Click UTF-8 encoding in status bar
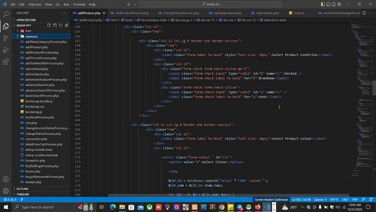 pyautogui.click(x=334, y=200)
